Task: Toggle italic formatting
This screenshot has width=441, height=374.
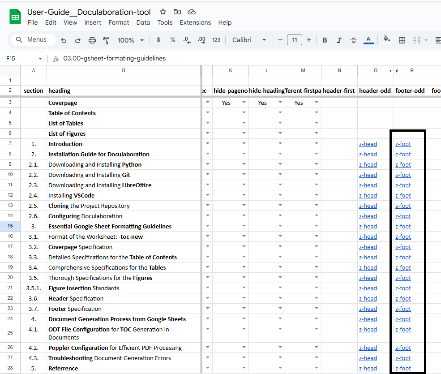Action: 339,40
